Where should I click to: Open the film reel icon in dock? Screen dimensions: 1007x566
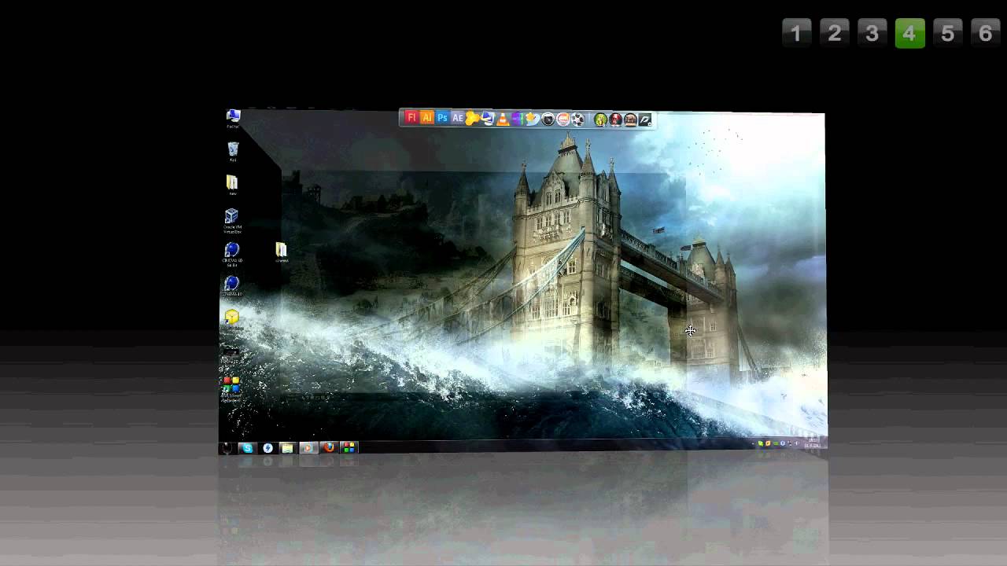click(578, 119)
